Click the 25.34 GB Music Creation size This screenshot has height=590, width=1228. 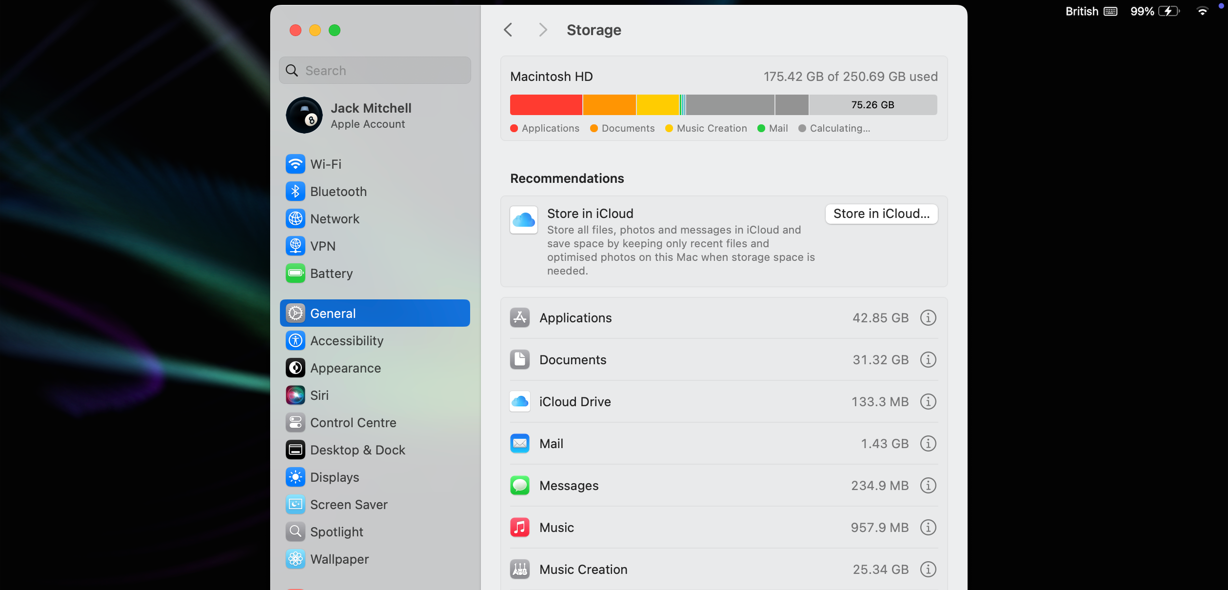pyautogui.click(x=880, y=570)
